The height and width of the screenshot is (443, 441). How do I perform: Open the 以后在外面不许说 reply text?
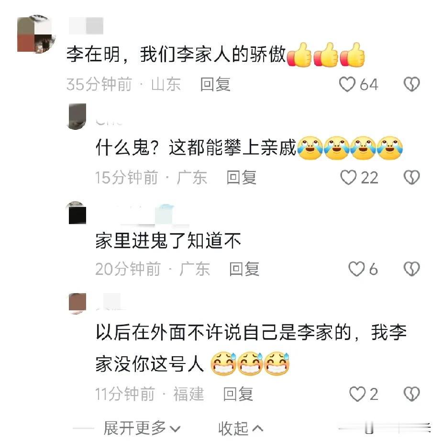251,348
